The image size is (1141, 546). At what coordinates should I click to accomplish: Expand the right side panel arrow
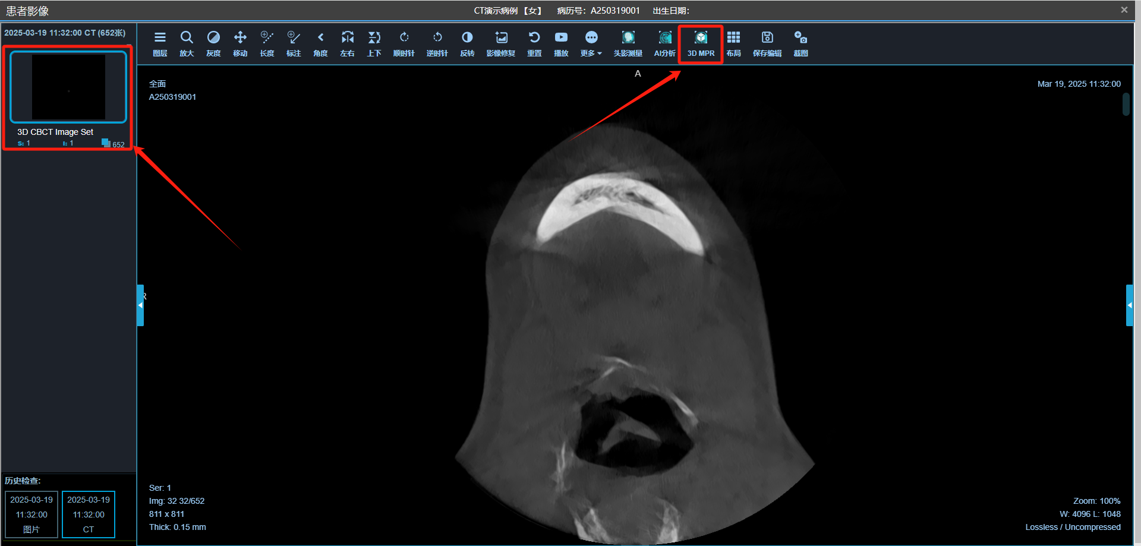[1129, 305]
